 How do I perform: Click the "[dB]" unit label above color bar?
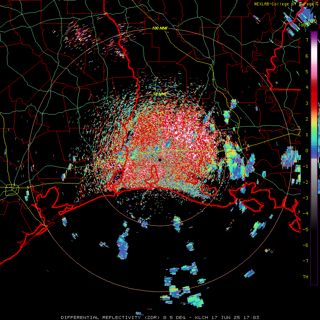(x=304, y=25)
